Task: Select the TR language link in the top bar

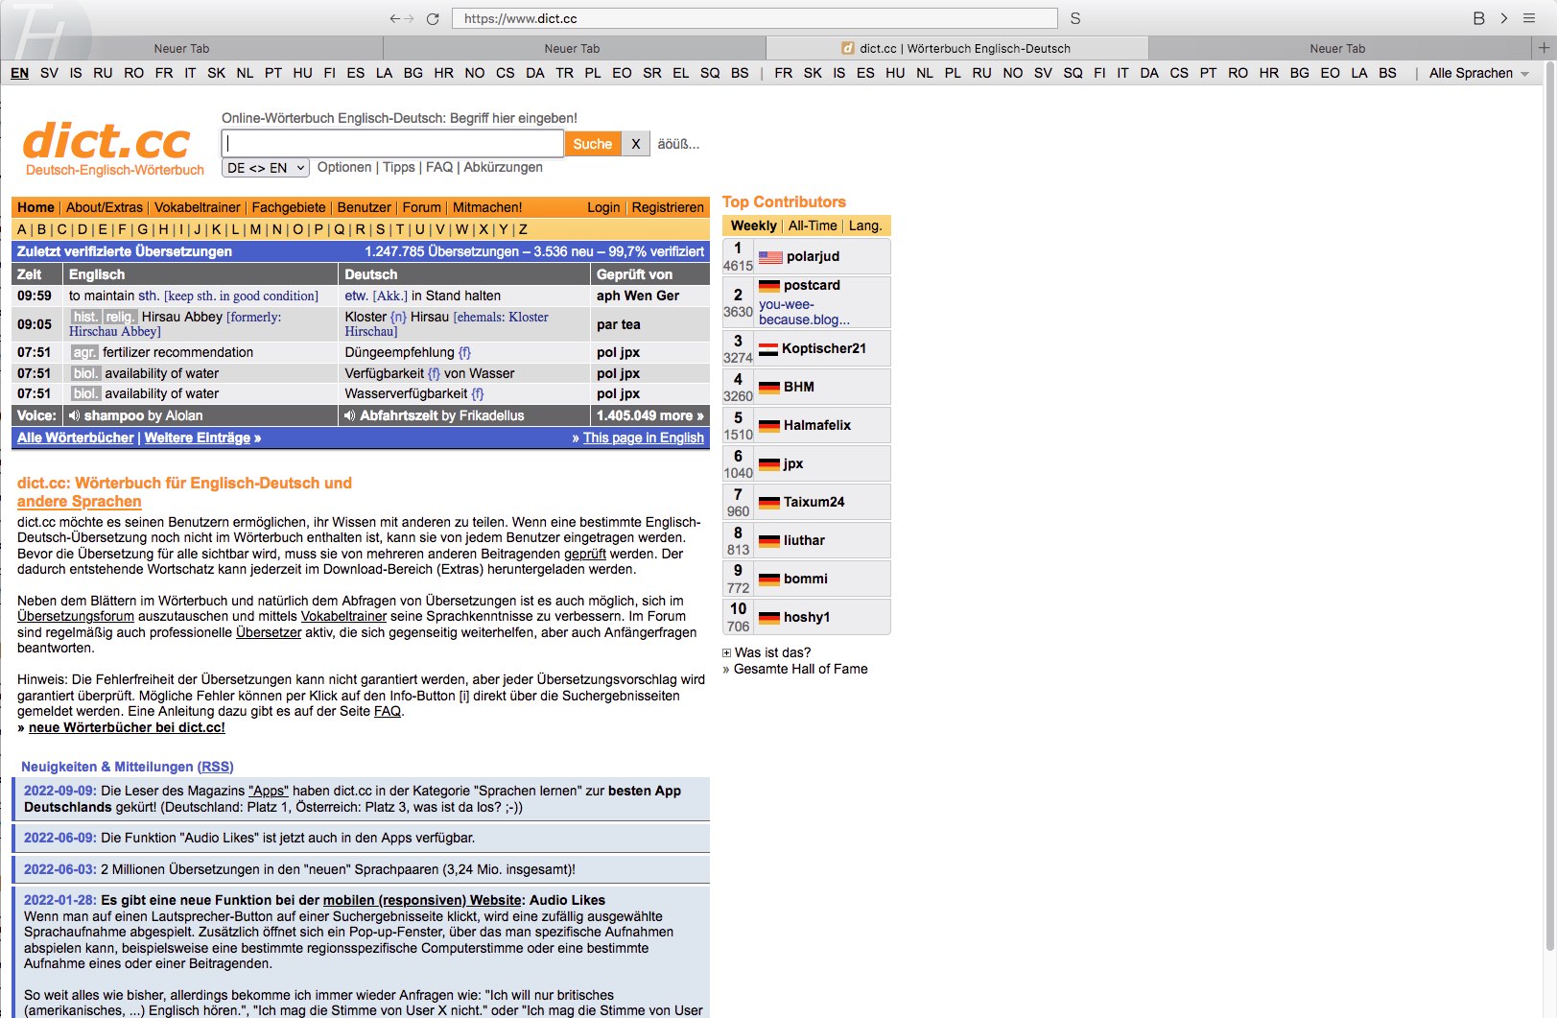Action: 564,73
